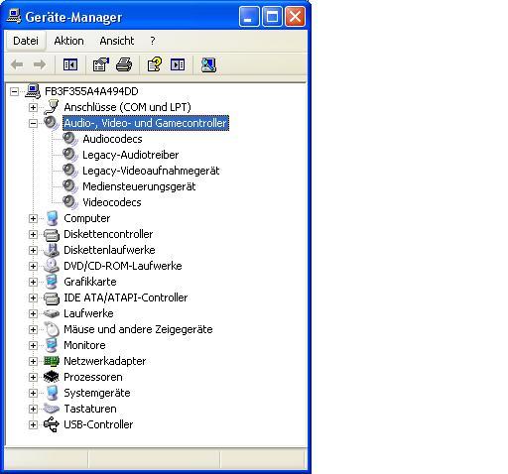Expand the Monitore node
Viewport: 508px width, 474px height.
(33, 345)
